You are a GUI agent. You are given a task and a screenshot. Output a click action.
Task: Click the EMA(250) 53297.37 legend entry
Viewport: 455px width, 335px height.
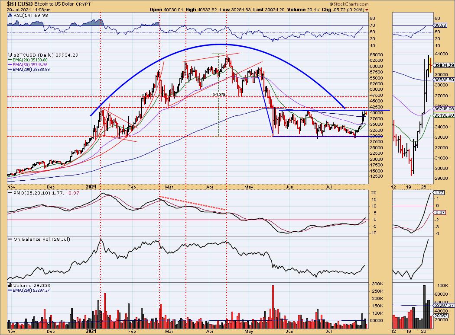(x=29, y=290)
